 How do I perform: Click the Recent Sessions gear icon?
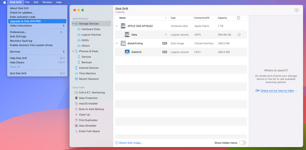click(x=76, y=79)
